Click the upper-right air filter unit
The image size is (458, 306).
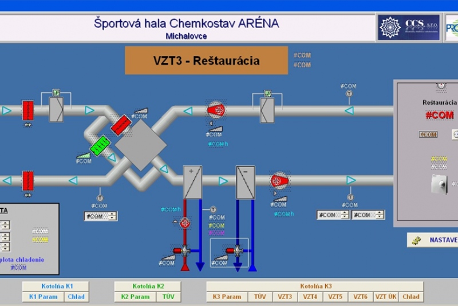tap(267, 110)
